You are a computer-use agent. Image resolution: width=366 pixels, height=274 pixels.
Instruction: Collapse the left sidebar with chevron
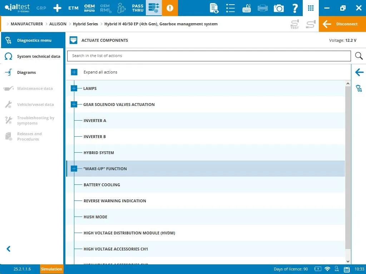tap(9, 249)
